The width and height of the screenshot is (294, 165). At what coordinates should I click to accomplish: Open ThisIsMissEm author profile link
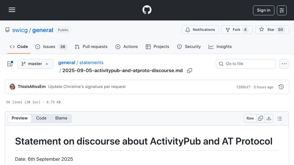[32, 86]
